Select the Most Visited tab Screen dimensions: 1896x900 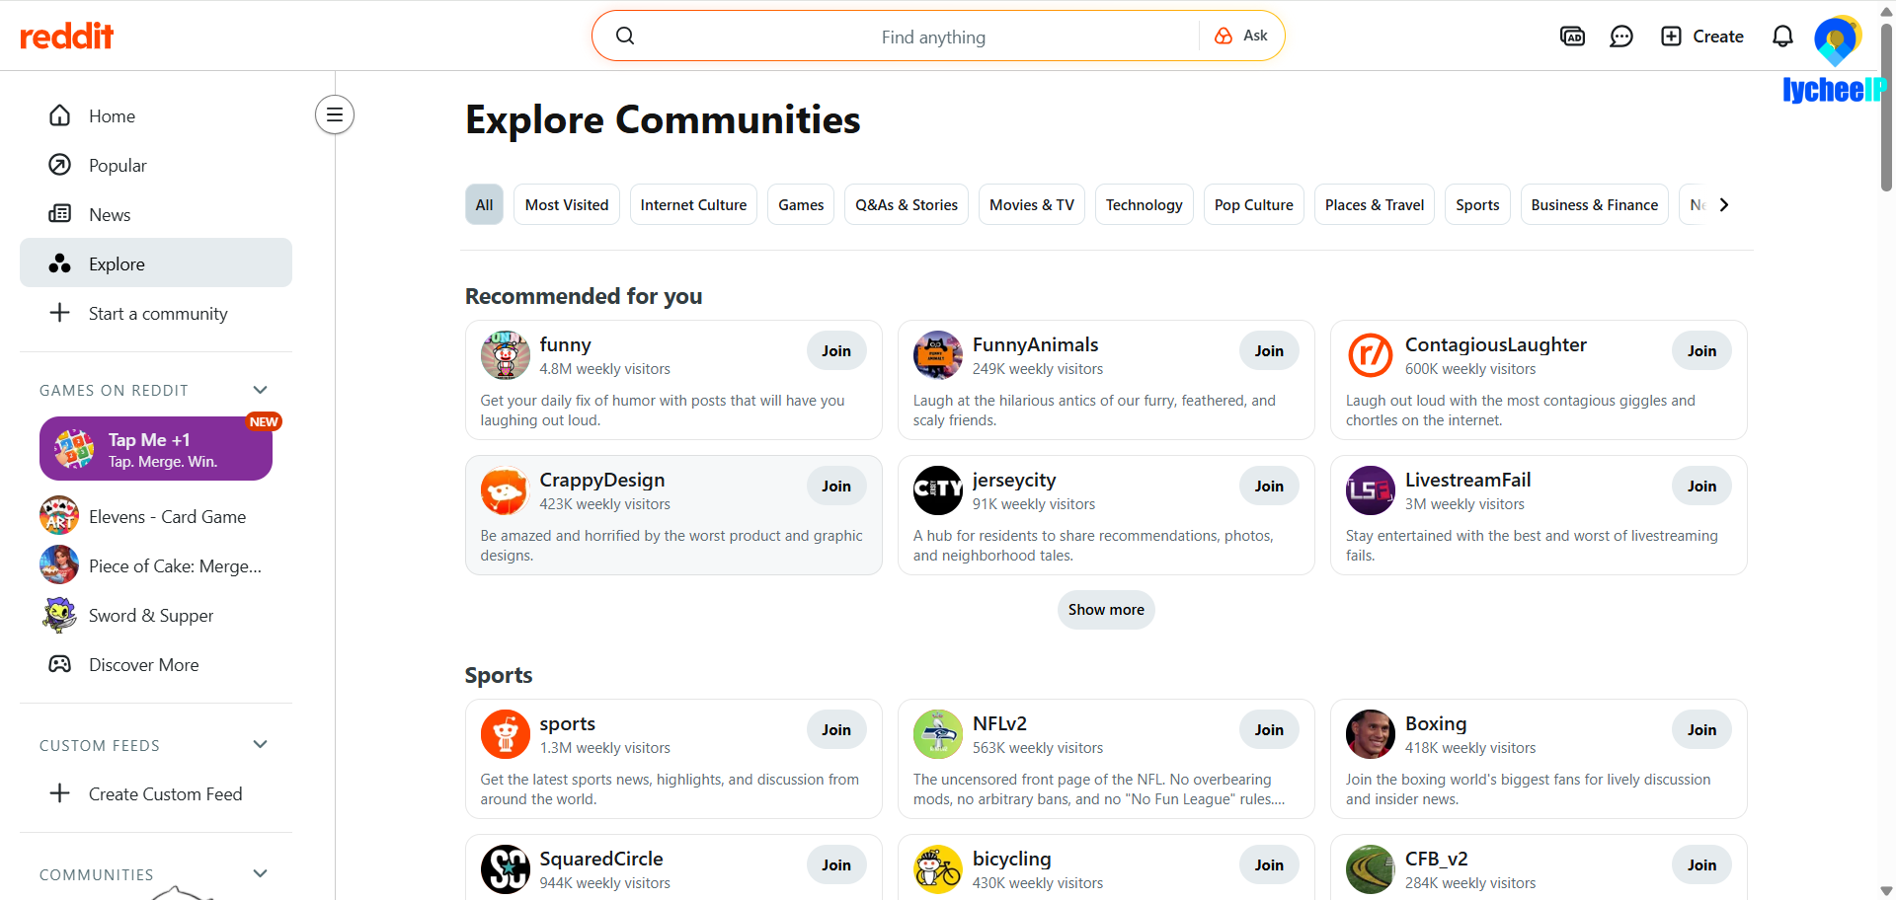[567, 204]
